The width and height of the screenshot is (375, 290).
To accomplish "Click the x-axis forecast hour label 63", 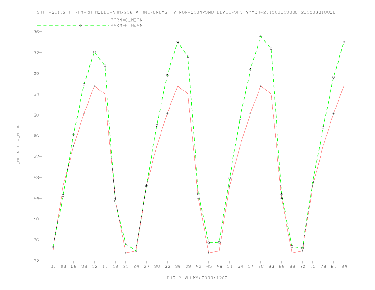I will coord(271,266).
